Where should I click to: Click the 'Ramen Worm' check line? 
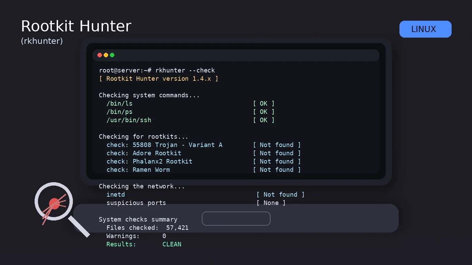(x=138, y=170)
